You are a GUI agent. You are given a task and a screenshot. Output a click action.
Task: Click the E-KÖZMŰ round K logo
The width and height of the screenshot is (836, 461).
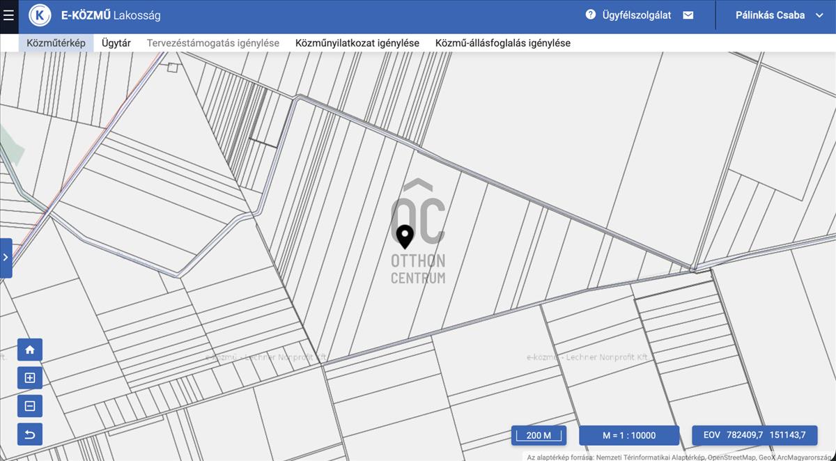coord(40,15)
